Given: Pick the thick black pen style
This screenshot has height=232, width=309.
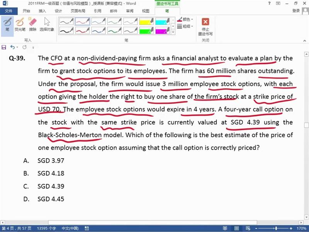Looking at the screenshot, I should coord(66,31).
